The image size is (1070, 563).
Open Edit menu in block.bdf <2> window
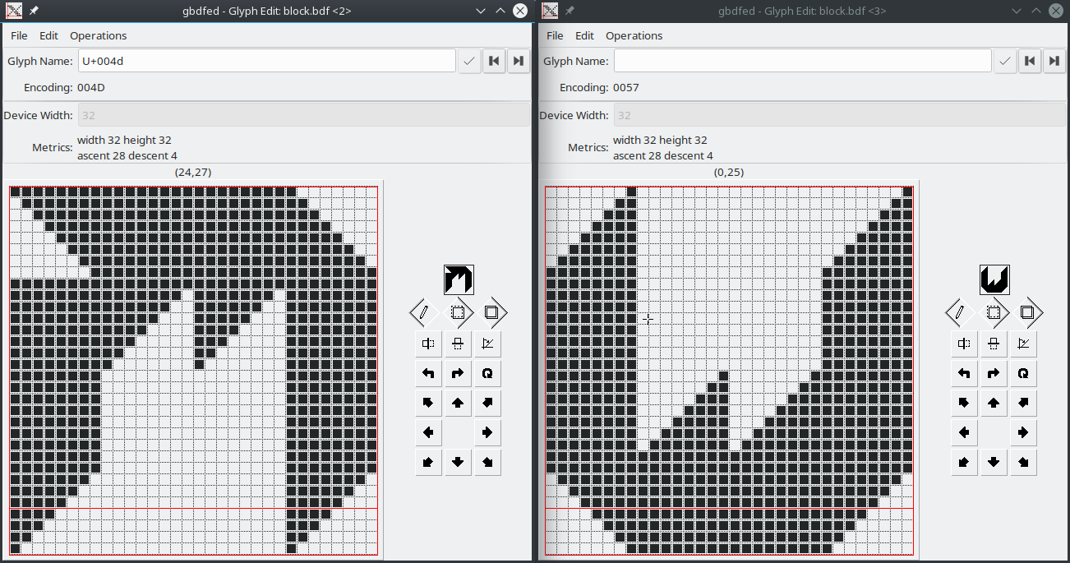[x=49, y=35]
